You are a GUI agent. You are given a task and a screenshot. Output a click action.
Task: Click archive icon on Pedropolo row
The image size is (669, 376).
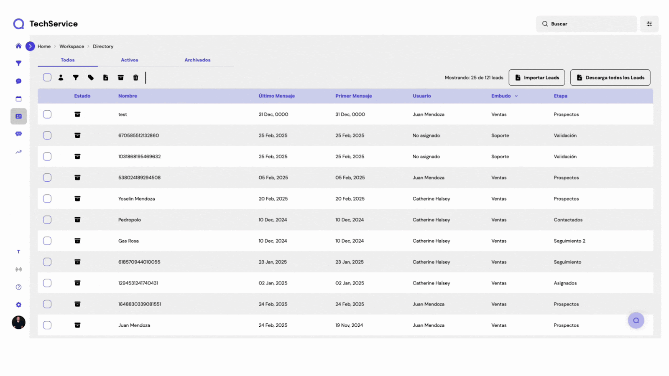click(77, 220)
